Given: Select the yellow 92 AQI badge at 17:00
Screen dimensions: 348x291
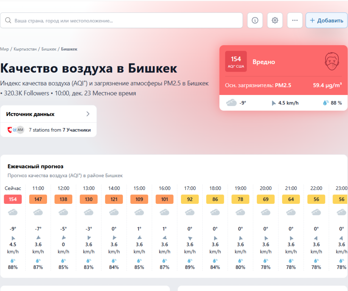Looking at the screenshot, I should coord(190,199).
